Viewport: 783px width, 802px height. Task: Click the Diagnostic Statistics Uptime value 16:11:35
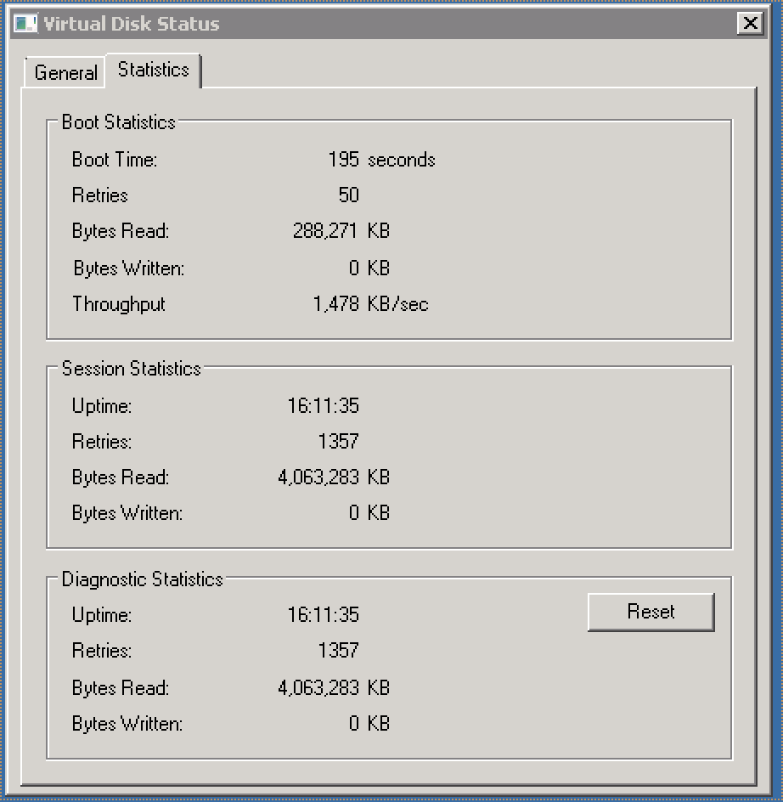(x=324, y=614)
